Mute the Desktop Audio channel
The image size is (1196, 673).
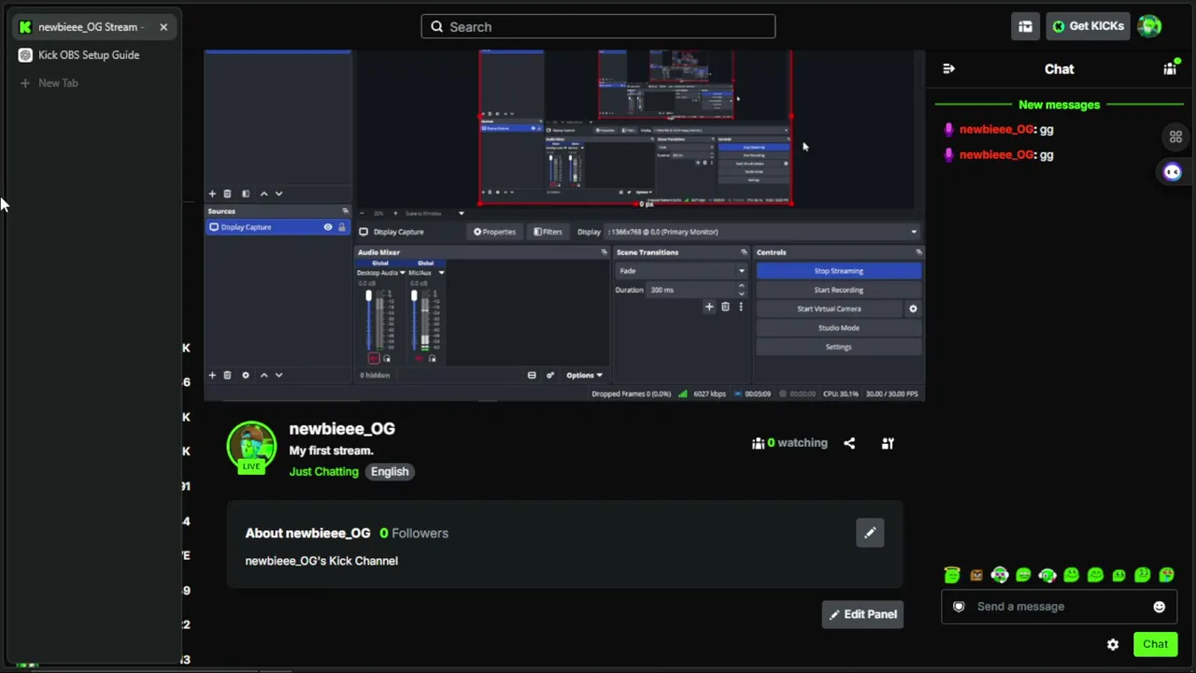tap(374, 358)
